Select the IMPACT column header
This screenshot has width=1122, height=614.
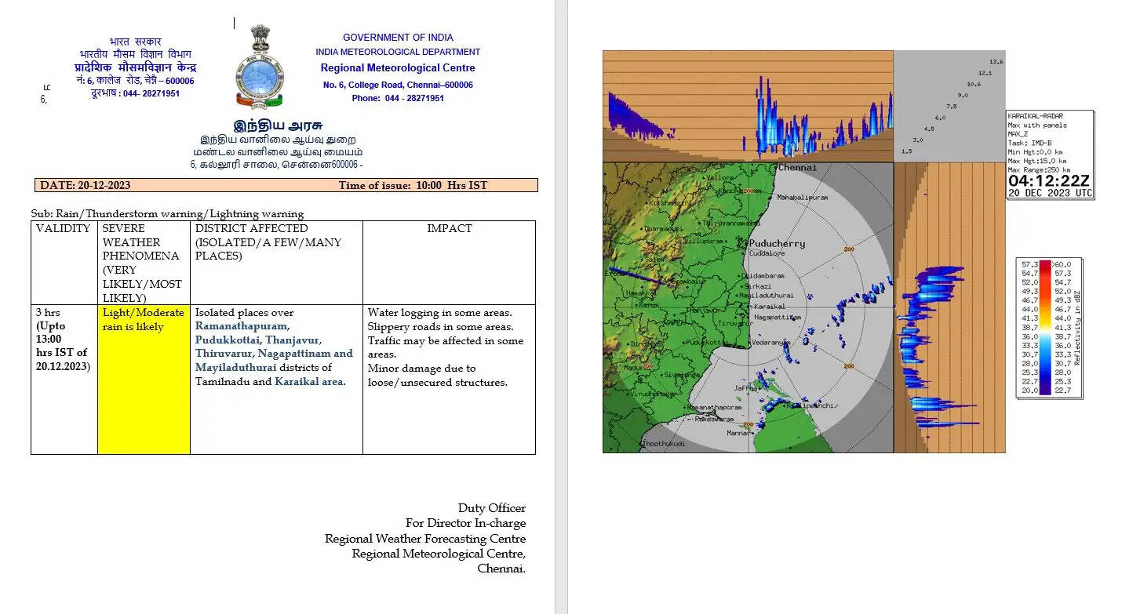coord(449,228)
